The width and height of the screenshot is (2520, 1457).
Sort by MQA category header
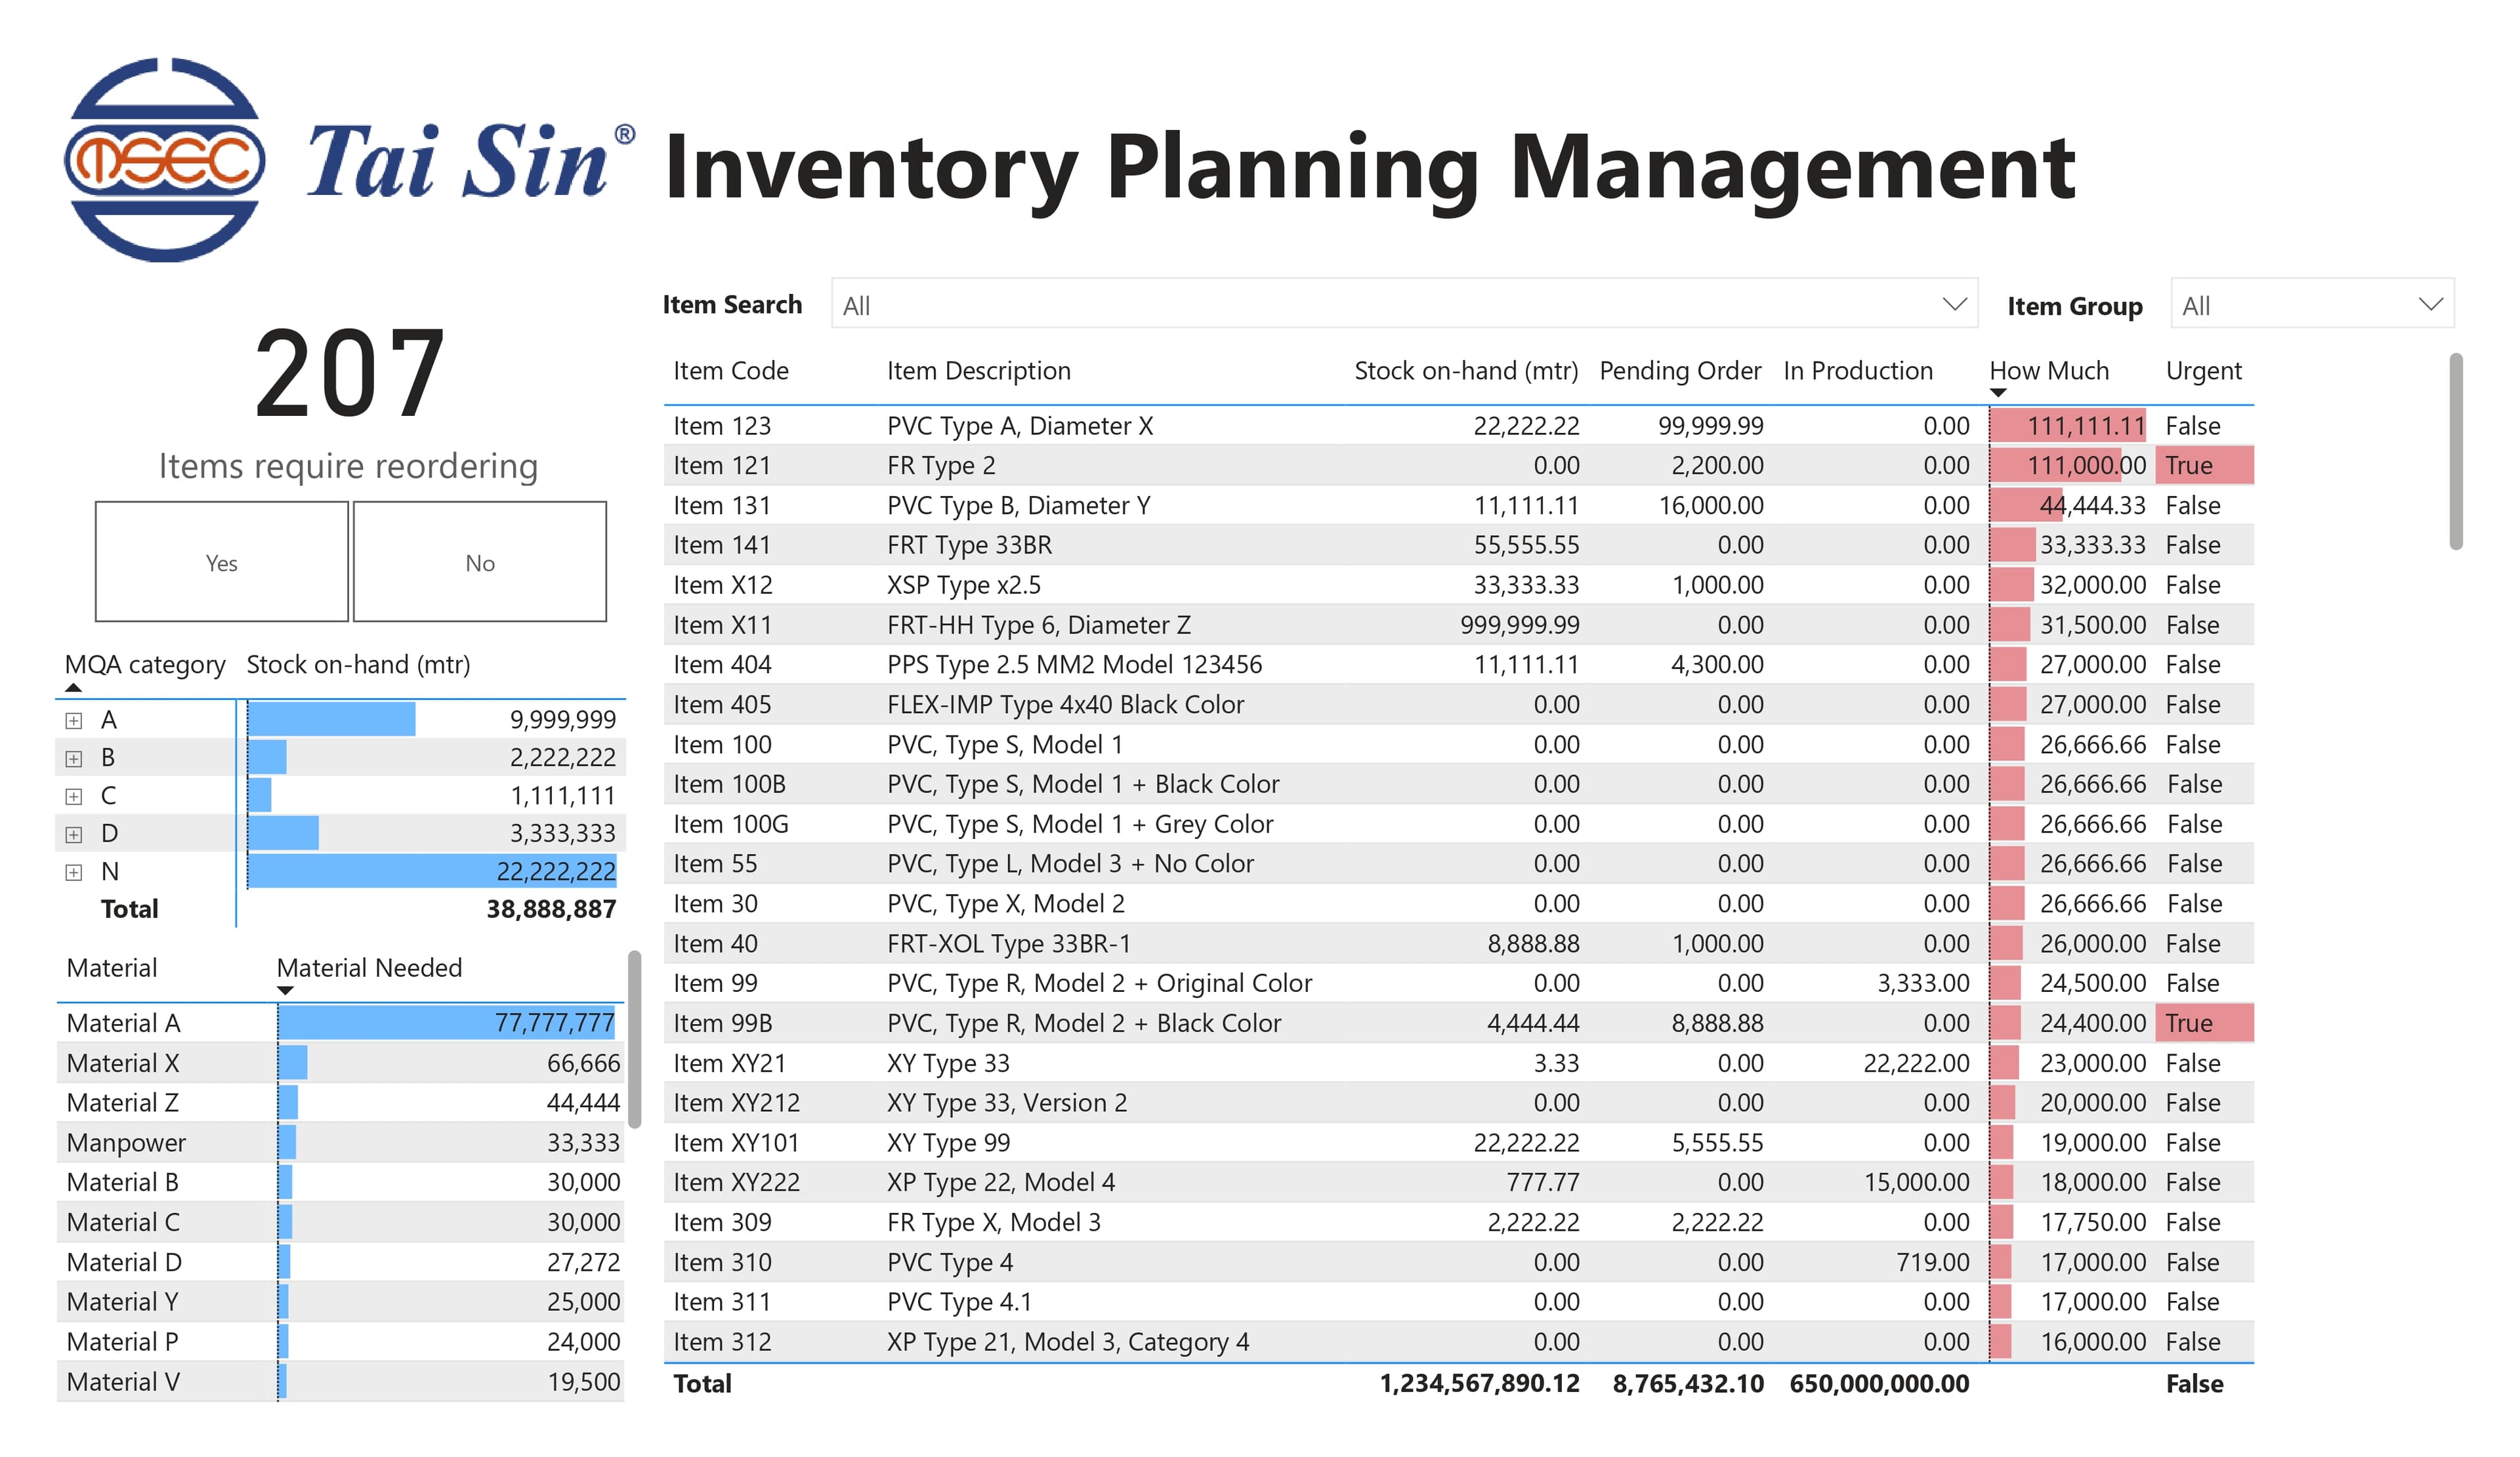[x=145, y=665]
